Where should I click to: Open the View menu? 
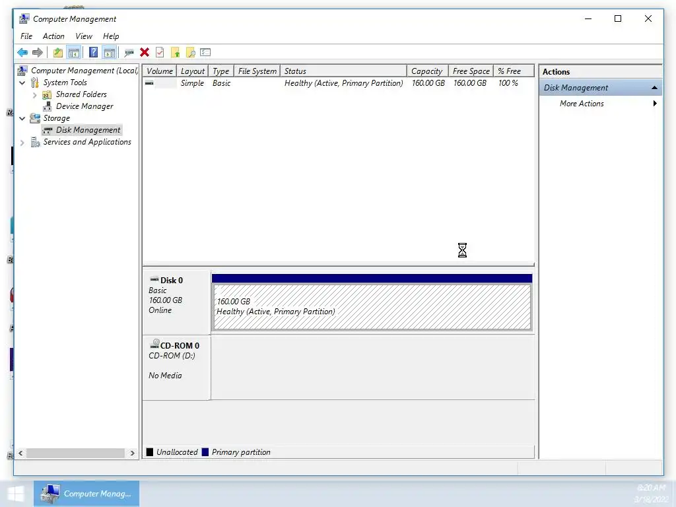[84, 36]
